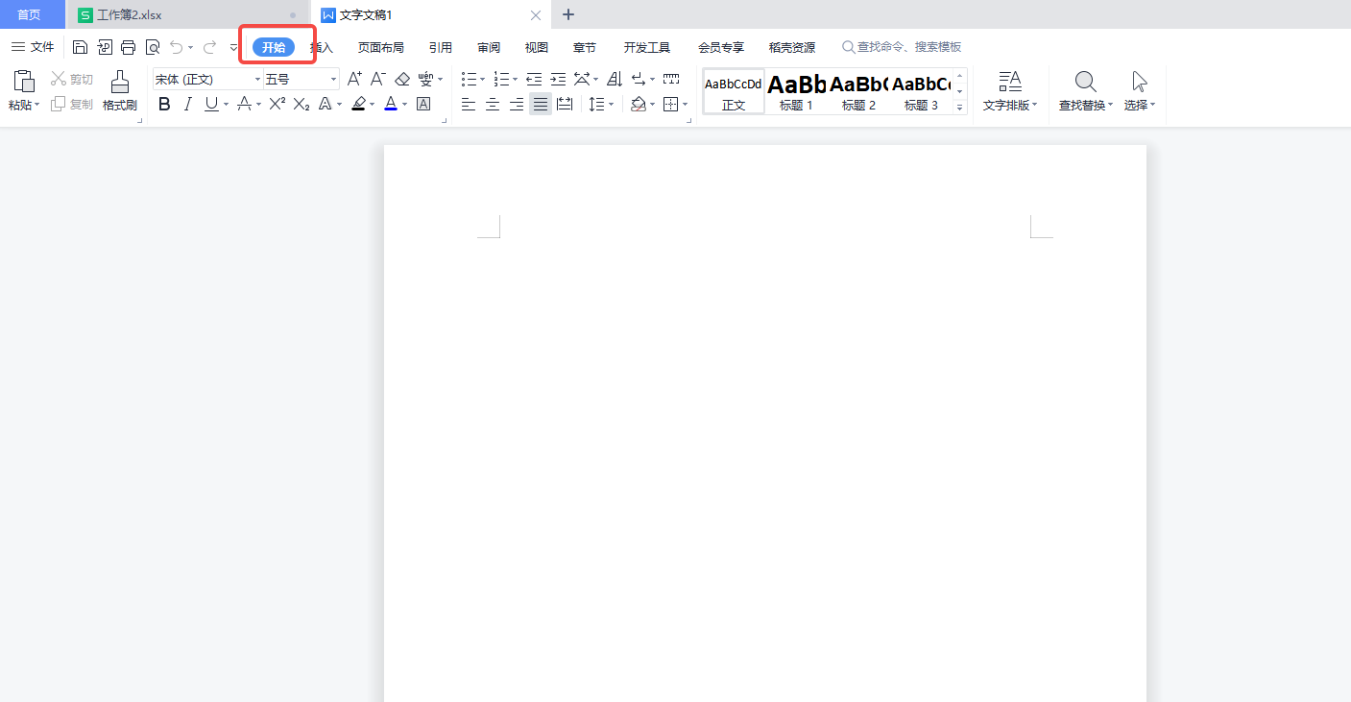
Task: Switch to the 插入 (Insert) ribbon tab
Action: tap(323, 47)
